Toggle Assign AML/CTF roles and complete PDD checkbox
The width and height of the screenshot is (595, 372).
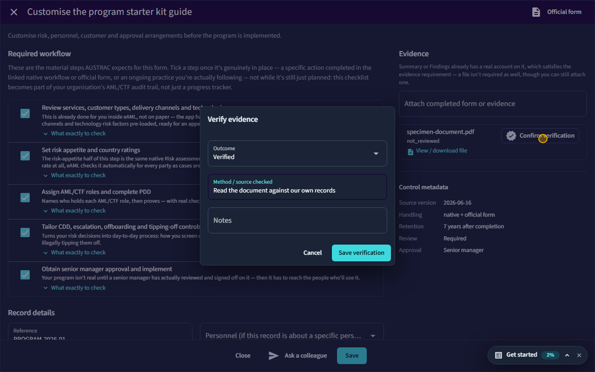[x=25, y=198]
